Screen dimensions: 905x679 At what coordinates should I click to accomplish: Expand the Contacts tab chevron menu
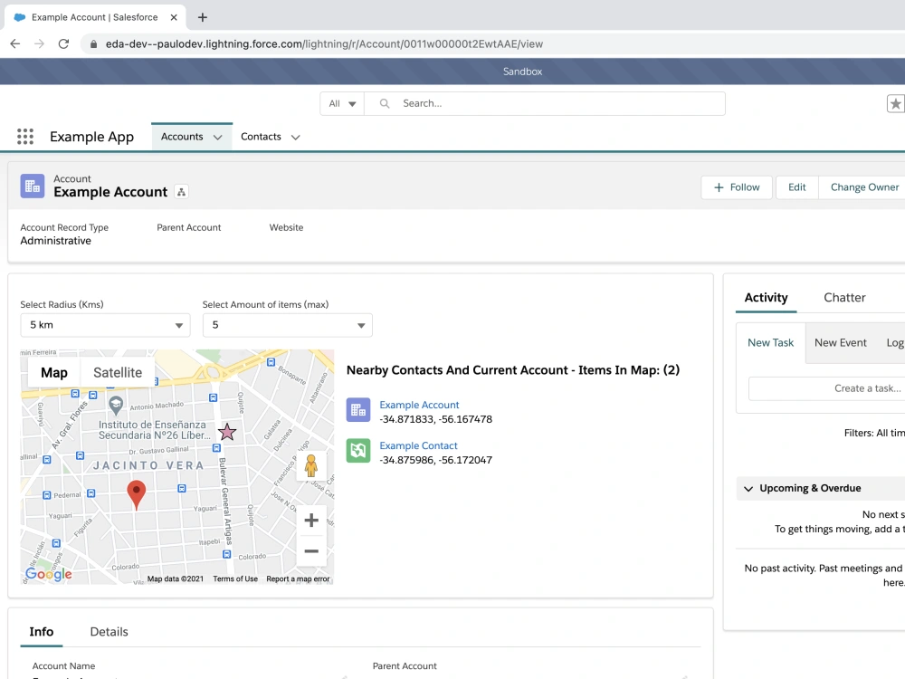coord(296,138)
